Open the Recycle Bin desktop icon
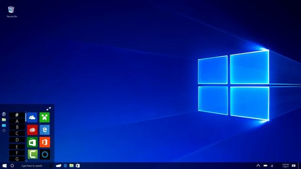301x169 pixels. pyautogui.click(x=11, y=12)
